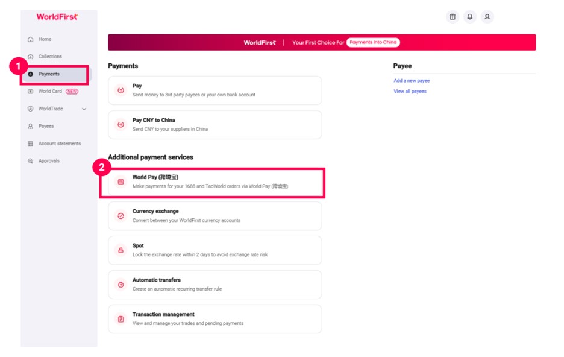Open Home in the sidebar
This screenshot has height=357, width=564.
pos(45,39)
